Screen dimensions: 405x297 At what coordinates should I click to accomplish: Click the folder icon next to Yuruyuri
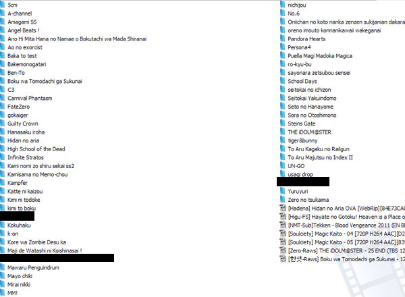coord(283,191)
